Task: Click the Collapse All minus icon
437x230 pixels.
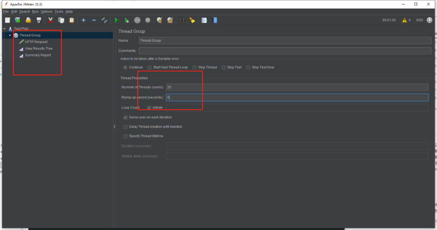Action: [94, 20]
